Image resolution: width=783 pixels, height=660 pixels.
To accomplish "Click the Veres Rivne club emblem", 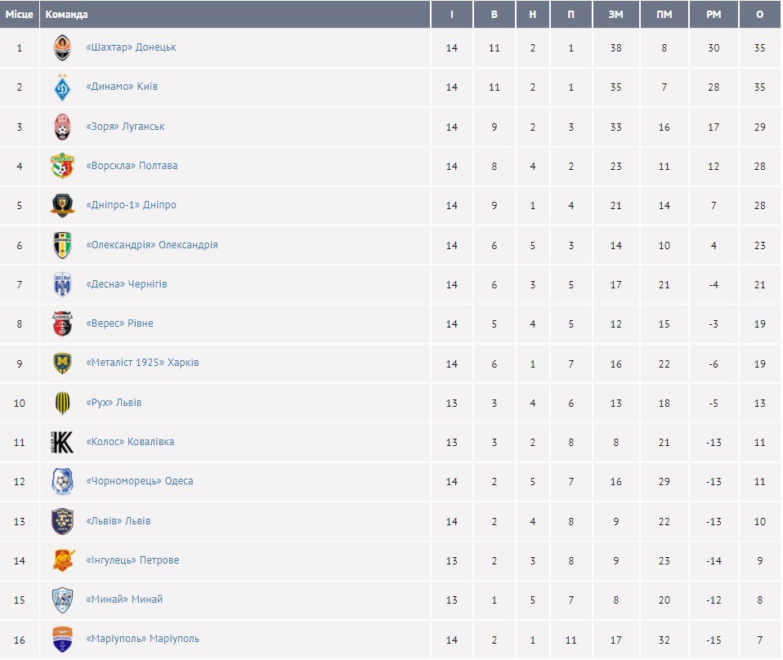I will 62,323.
